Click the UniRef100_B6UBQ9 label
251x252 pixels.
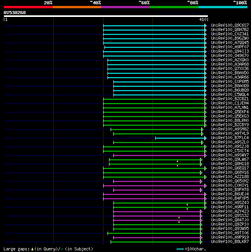tap(230, 90)
